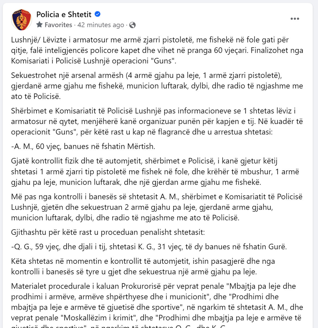Click the opening paragraph starting 'Lushnjë/ Lëvizte'

(x=157, y=50)
